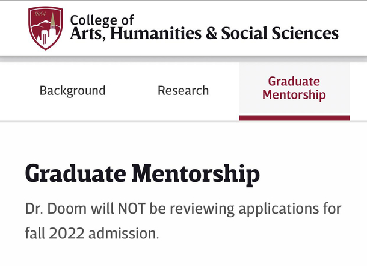
Task: Click the ampersand in the college title
Action: click(211, 33)
